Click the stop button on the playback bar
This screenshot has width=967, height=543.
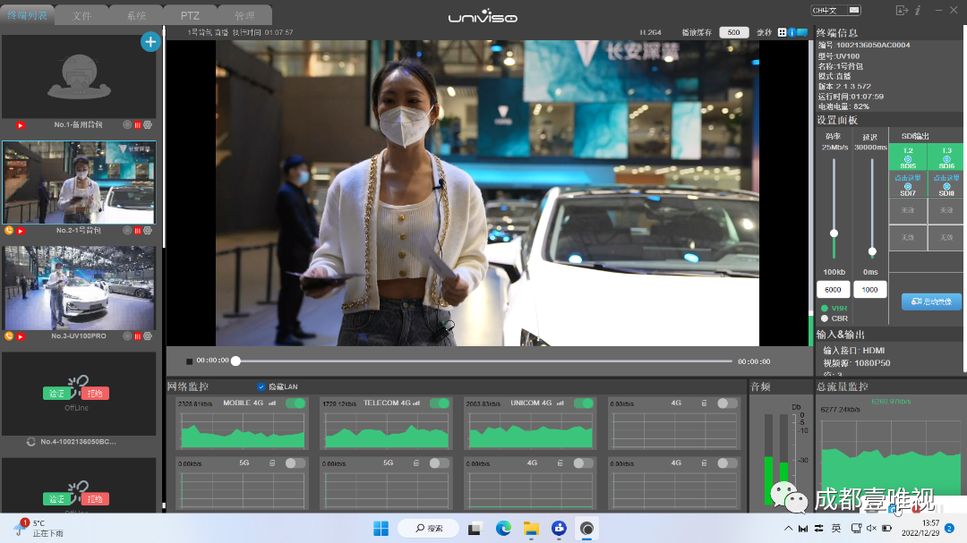pyautogui.click(x=189, y=361)
